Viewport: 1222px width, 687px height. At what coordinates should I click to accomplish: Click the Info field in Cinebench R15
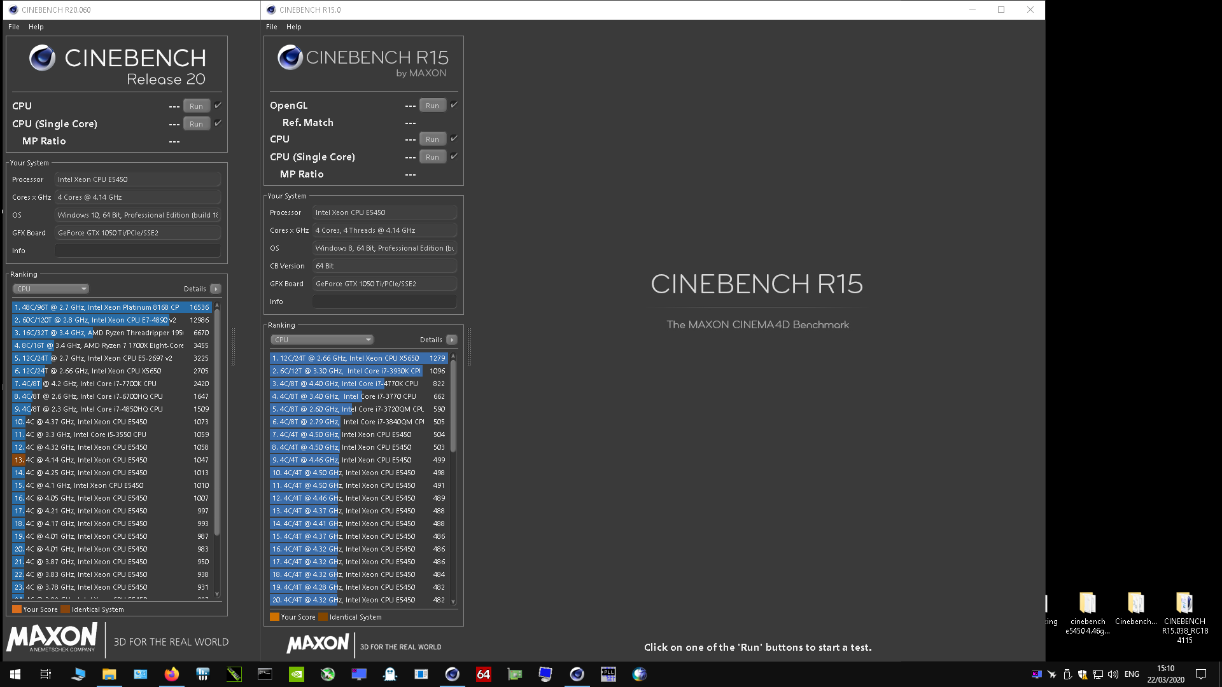pos(384,302)
